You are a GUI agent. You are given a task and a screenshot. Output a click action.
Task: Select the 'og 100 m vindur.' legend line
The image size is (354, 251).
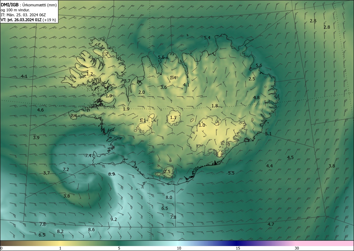tap(15, 10)
